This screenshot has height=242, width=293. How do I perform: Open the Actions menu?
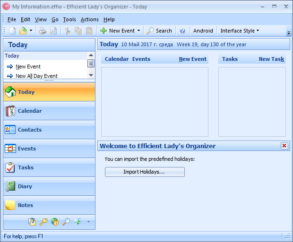coord(90,19)
